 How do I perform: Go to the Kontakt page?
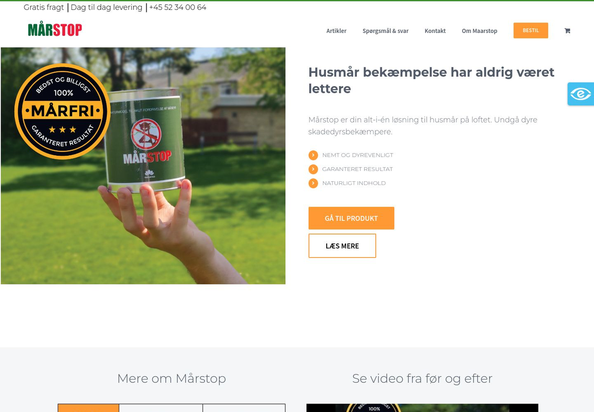(x=435, y=31)
